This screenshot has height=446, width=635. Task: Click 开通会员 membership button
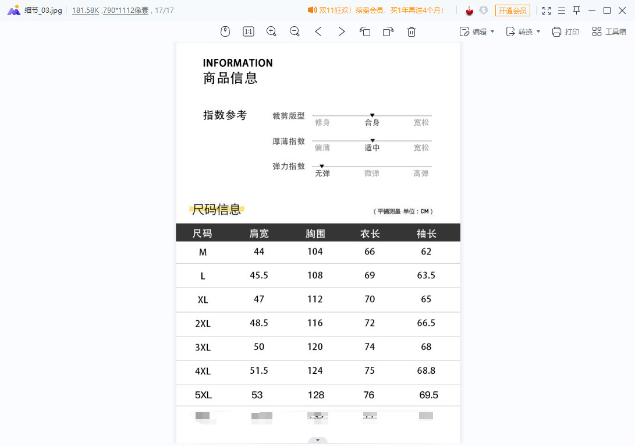point(513,10)
